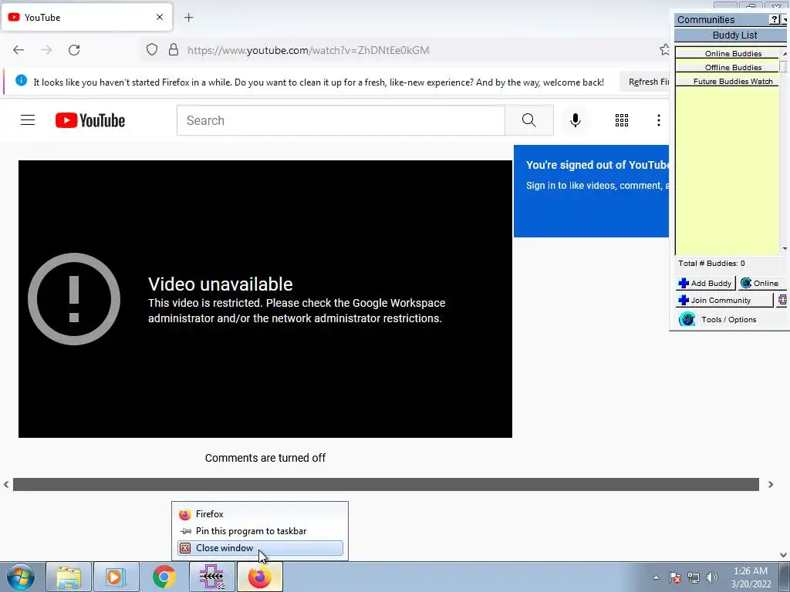Click the buddy list scroll up arrow
790x592 pixels.
click(x=785, y=53)
